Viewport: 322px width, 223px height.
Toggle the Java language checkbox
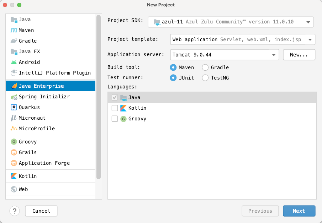pos(115,97)
